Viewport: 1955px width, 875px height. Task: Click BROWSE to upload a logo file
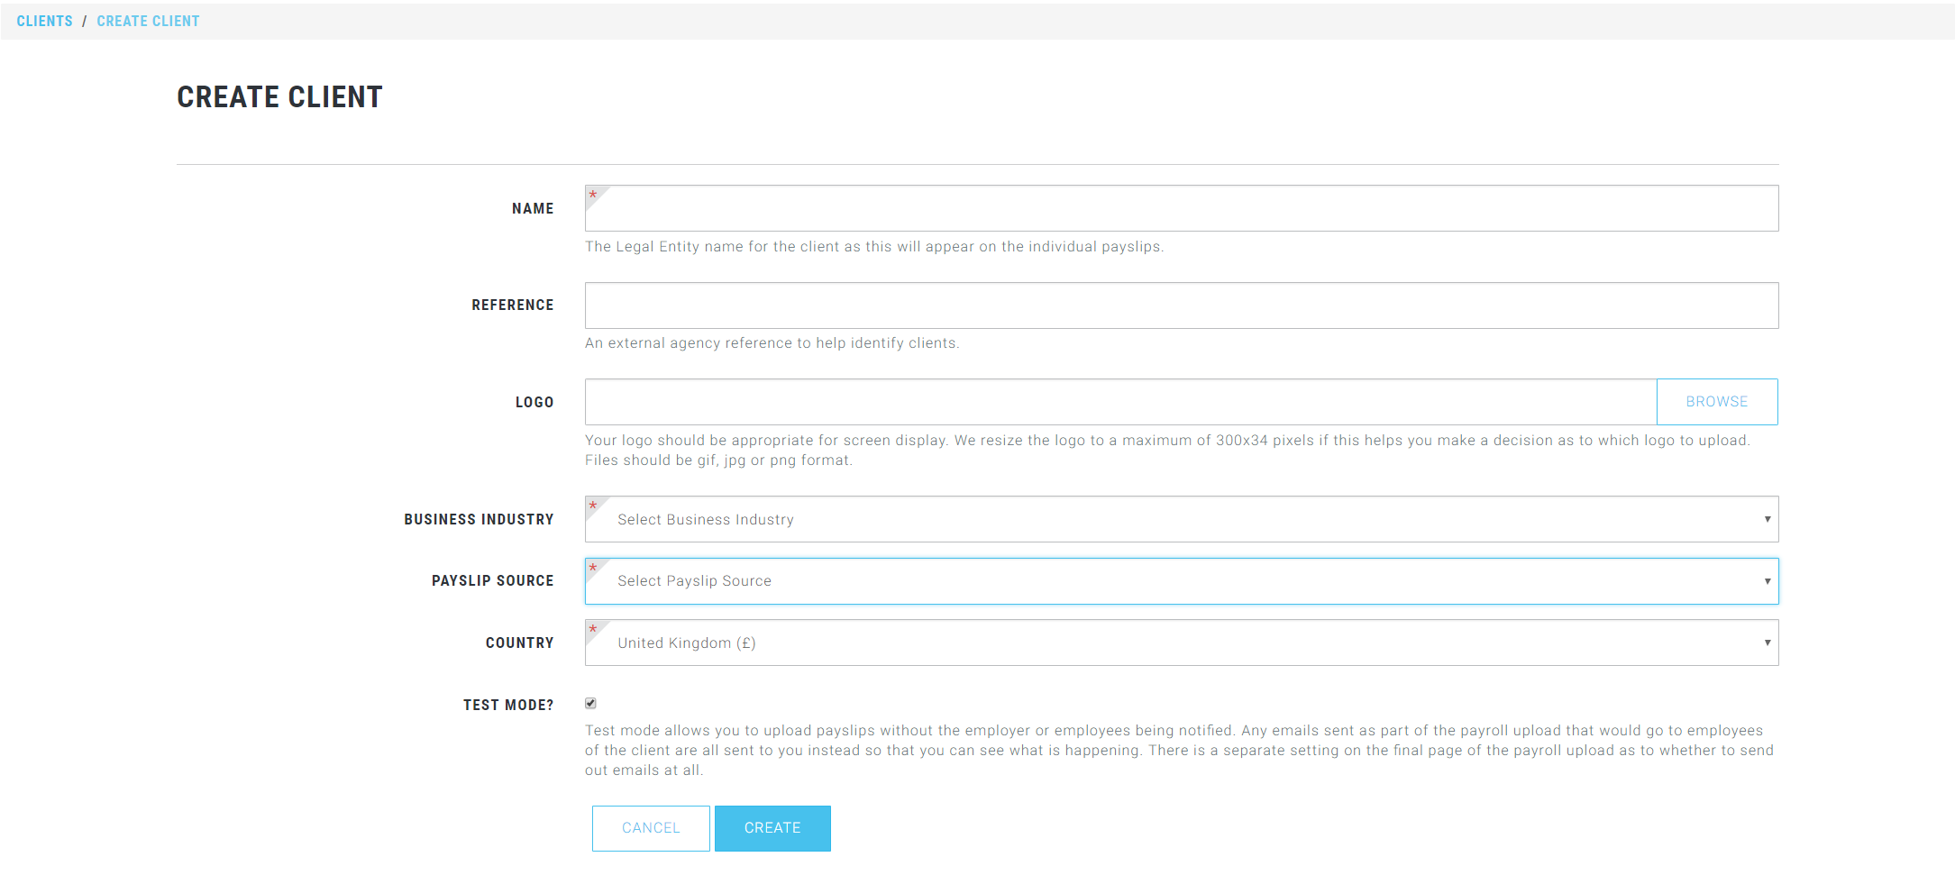click(x=1716, y=401)
